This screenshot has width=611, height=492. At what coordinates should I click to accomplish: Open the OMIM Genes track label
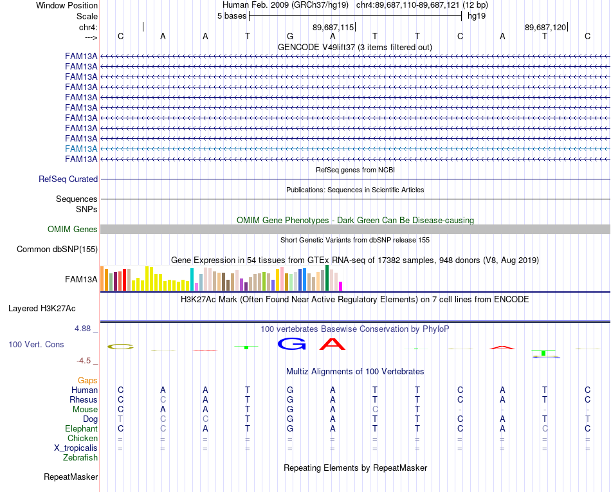coord(72,229)
